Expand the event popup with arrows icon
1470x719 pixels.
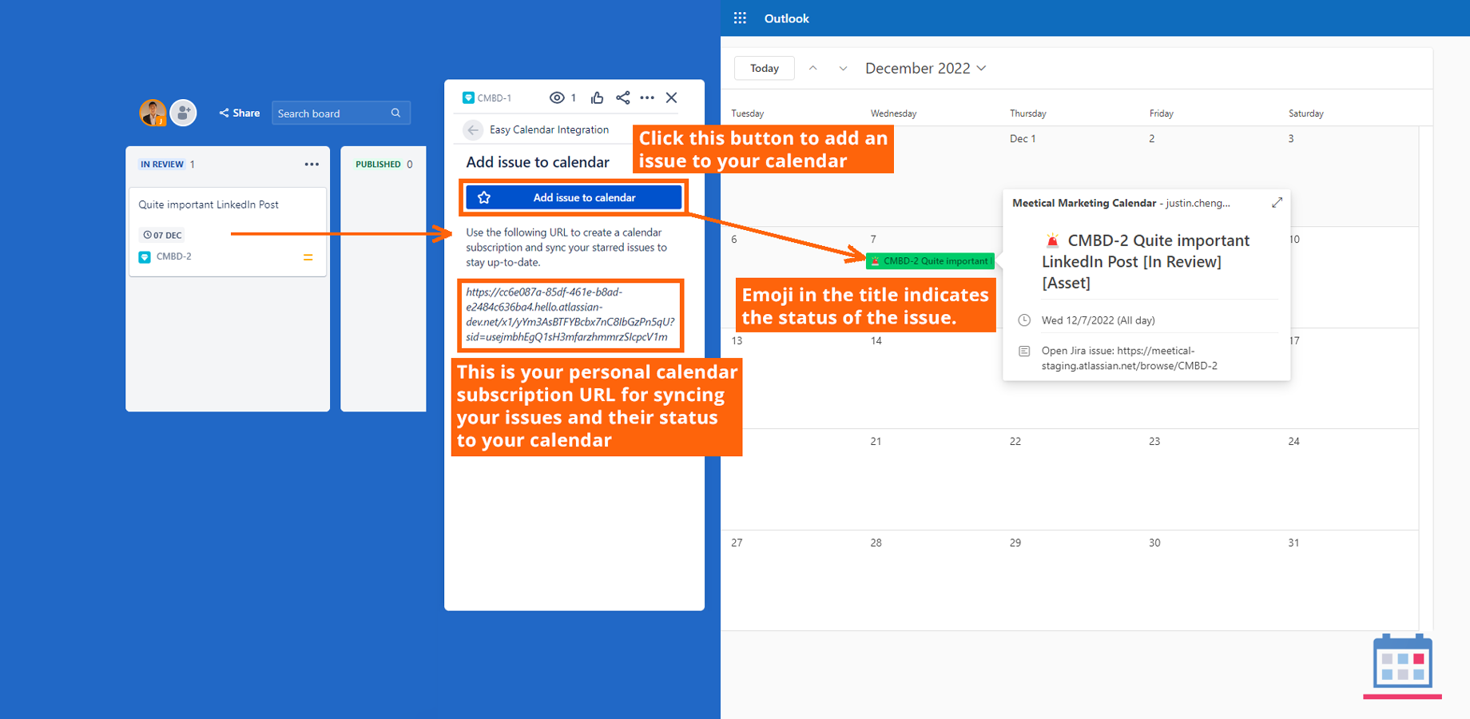point(1277,202)
